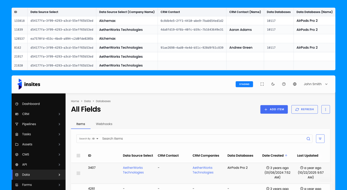Expand the Assets submenu chevron

coord(59,144)
